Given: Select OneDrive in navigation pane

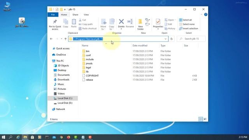Looking at the screenshot, I should coord(61,54).
